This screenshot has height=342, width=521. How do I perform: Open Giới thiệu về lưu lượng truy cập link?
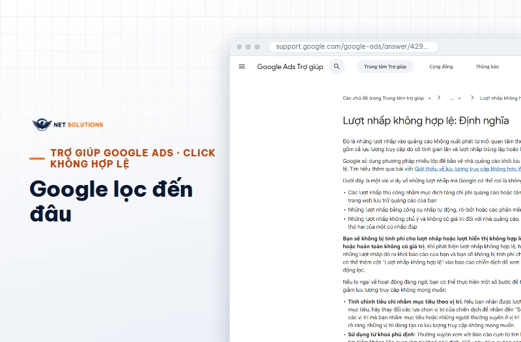click(x=468, y=169)
